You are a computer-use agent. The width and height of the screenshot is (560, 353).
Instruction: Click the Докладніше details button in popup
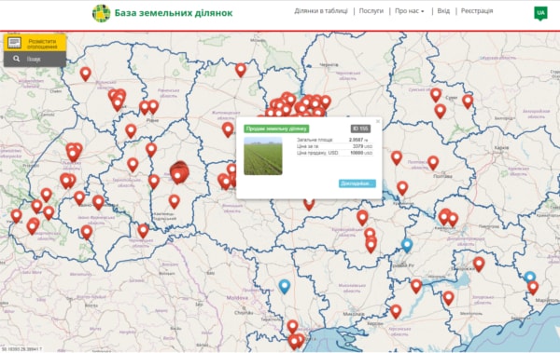pos(357,183)
